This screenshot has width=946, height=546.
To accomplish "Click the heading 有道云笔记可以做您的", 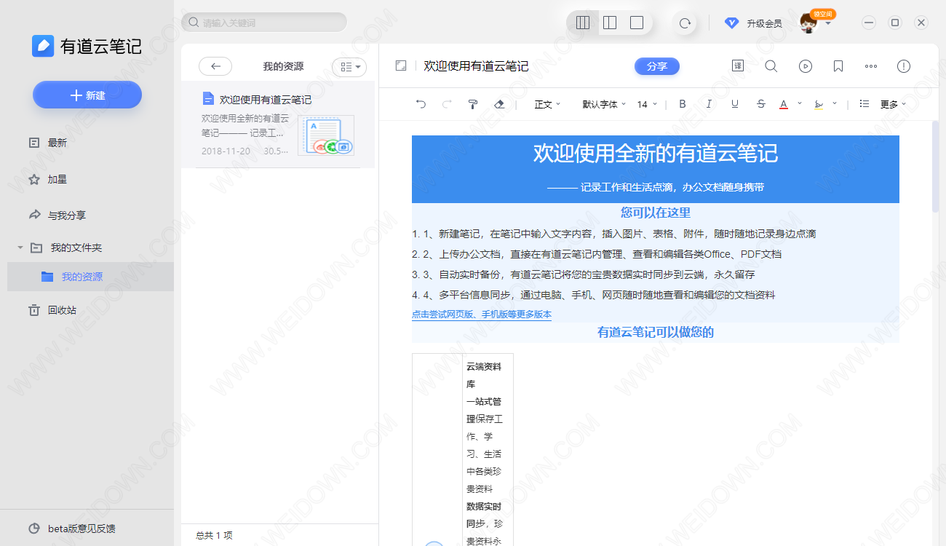I will pos(656,332).
